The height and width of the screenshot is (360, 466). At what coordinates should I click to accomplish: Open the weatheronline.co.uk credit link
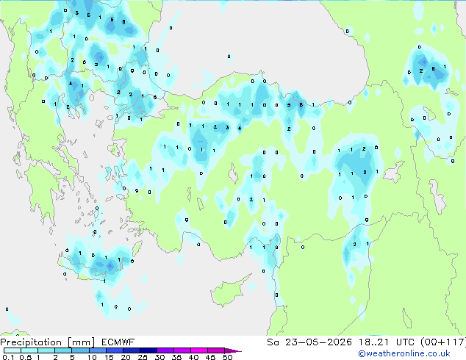404,353
